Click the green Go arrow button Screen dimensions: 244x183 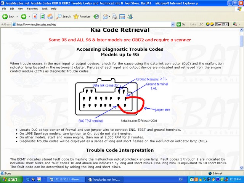181,24
